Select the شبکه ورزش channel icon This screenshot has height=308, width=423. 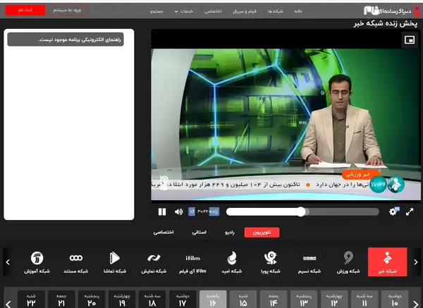(348, 262)
